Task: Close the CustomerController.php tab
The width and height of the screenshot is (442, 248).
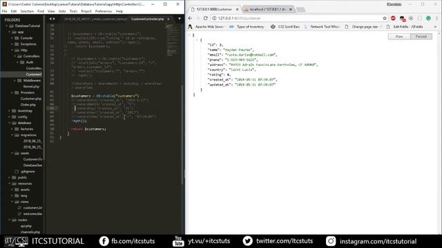Action: [169, 19]
